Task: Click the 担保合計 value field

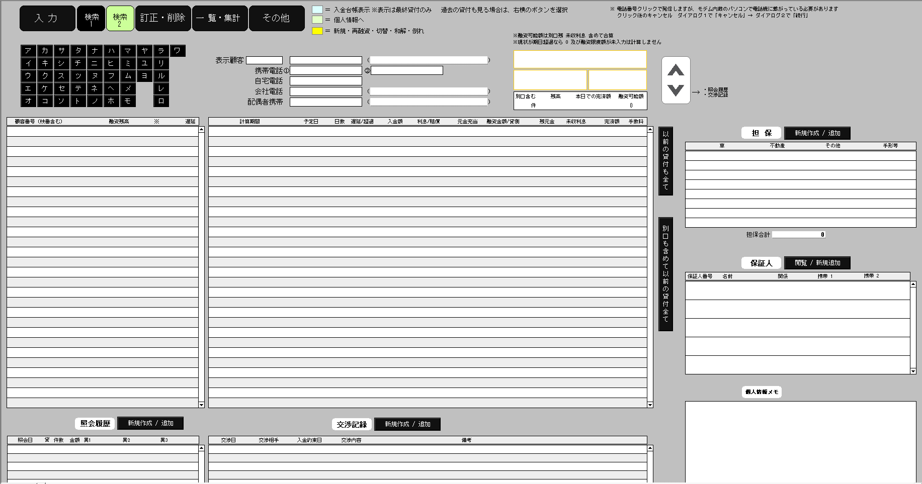Action: 799,235
